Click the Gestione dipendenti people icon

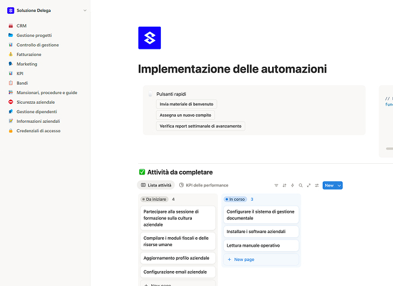11,111
